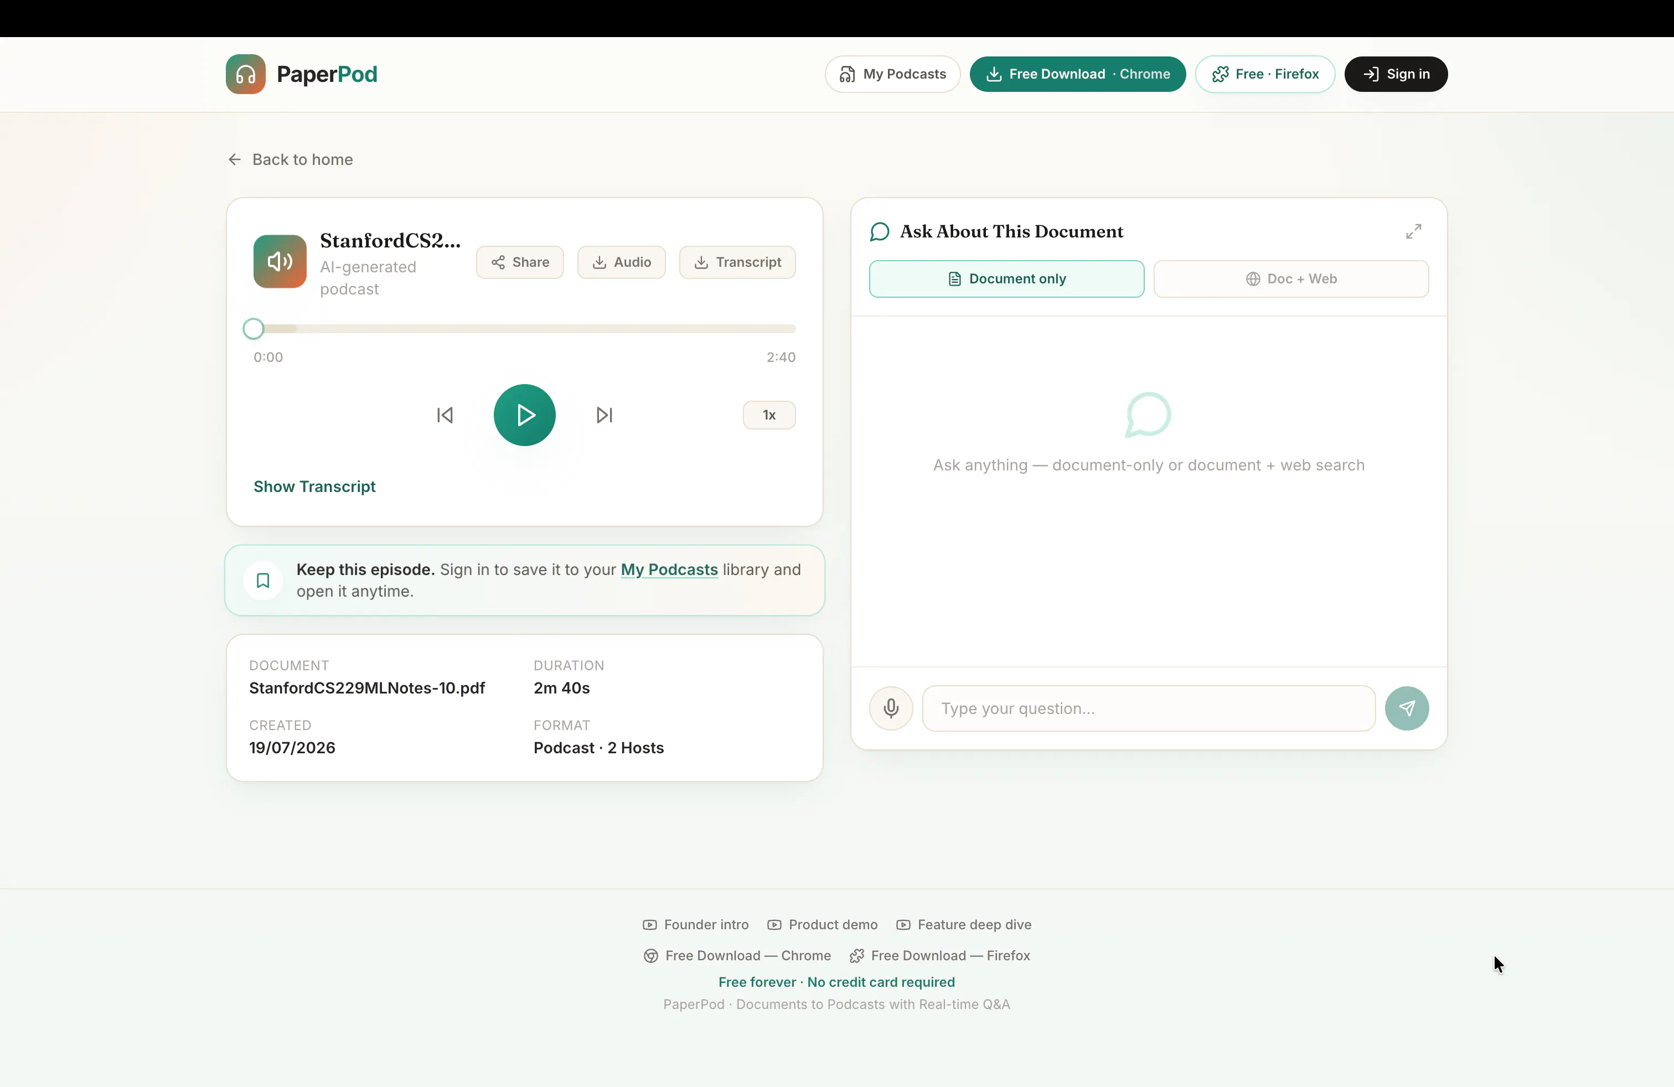Open My Podcasts link in banner
Viewport: 1674px width, 1087px height.
click(x=669, y=570)
